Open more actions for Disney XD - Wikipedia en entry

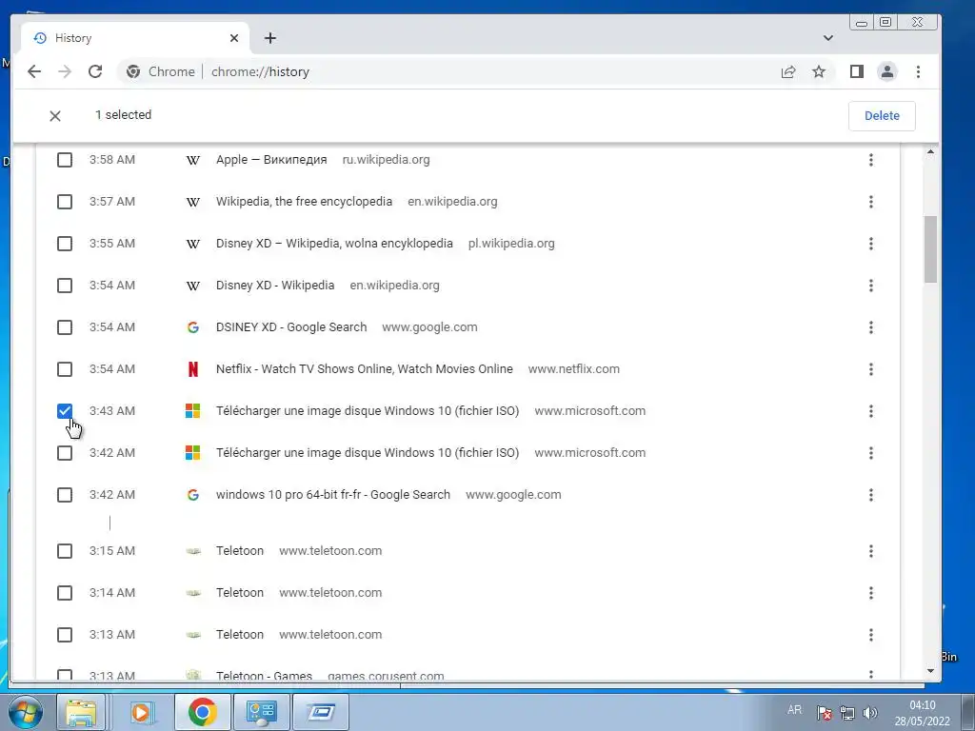(x=870, y=286)
